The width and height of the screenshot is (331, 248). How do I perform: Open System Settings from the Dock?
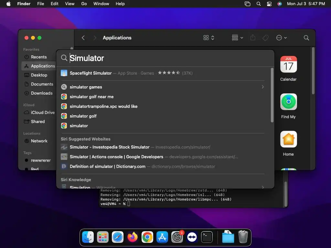tap(177, 237)
